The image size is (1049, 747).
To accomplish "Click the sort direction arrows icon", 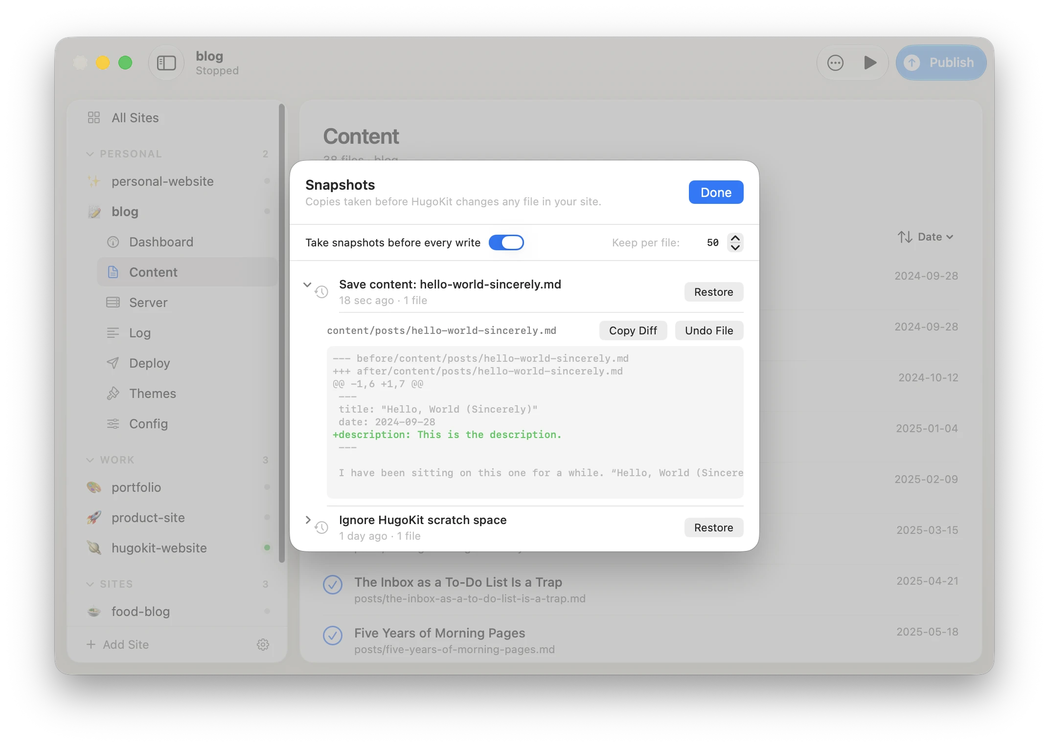I will (905, 237).
